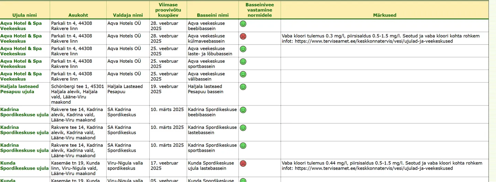This screenshot has width=496, height=182.
Task: Select Aqva Hotels OÜ owner in külmaveebassein row
Action: (128, 38)
